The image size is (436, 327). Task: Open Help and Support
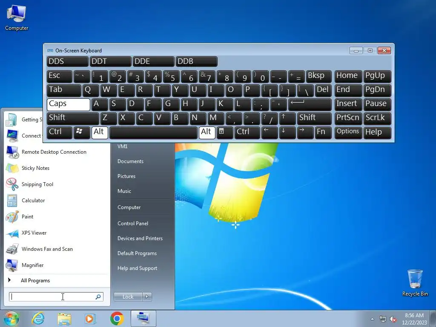pos(137,268)
